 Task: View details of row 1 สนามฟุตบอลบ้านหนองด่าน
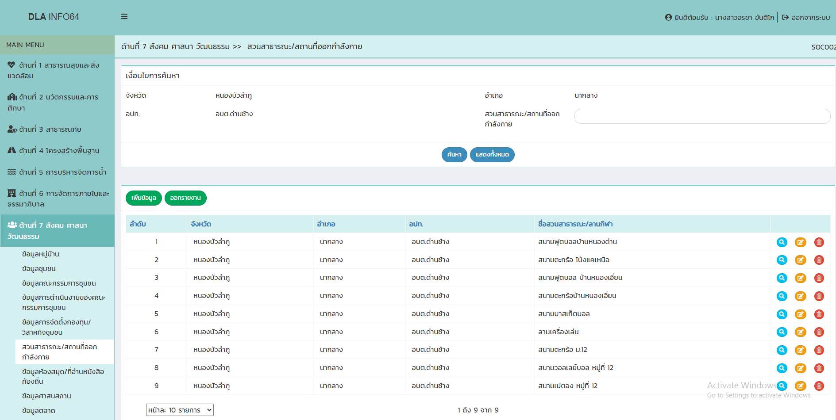point(782,242)
